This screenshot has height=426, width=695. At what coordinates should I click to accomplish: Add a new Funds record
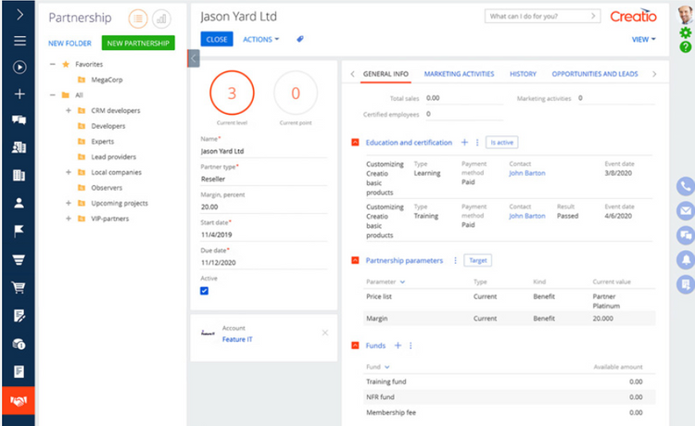click(398, 345)
